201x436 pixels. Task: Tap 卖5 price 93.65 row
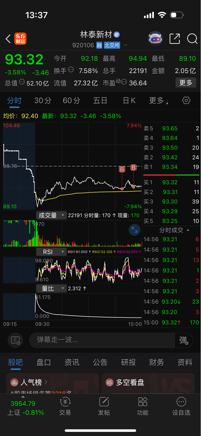click(171, 129)
